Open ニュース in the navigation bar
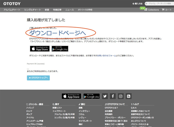The width and height of the screenshot is (174, 127). point(70,10)
